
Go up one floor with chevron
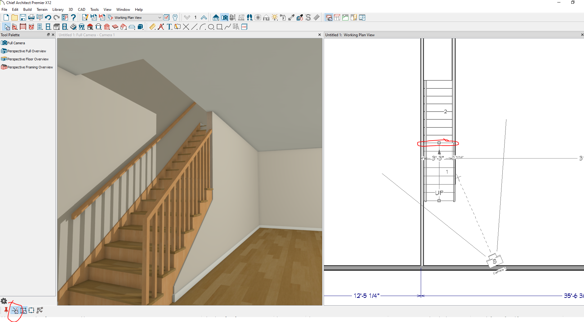click(x=204, y=18)
